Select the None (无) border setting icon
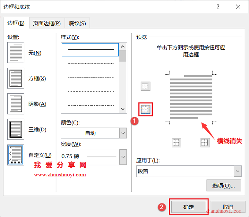 (x=16, y=53)
